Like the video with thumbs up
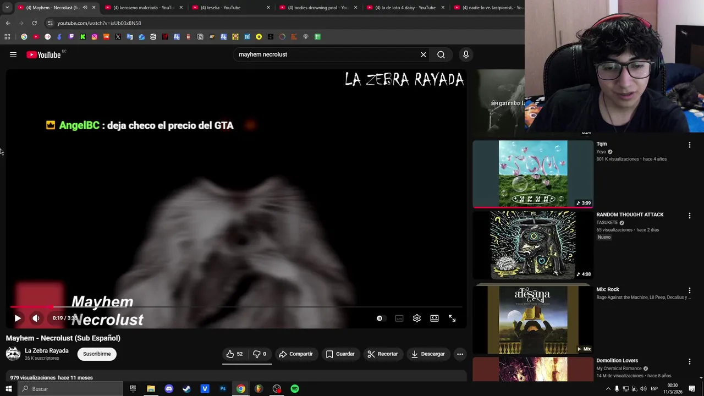704x396 pixels. [x=234, y=354]
